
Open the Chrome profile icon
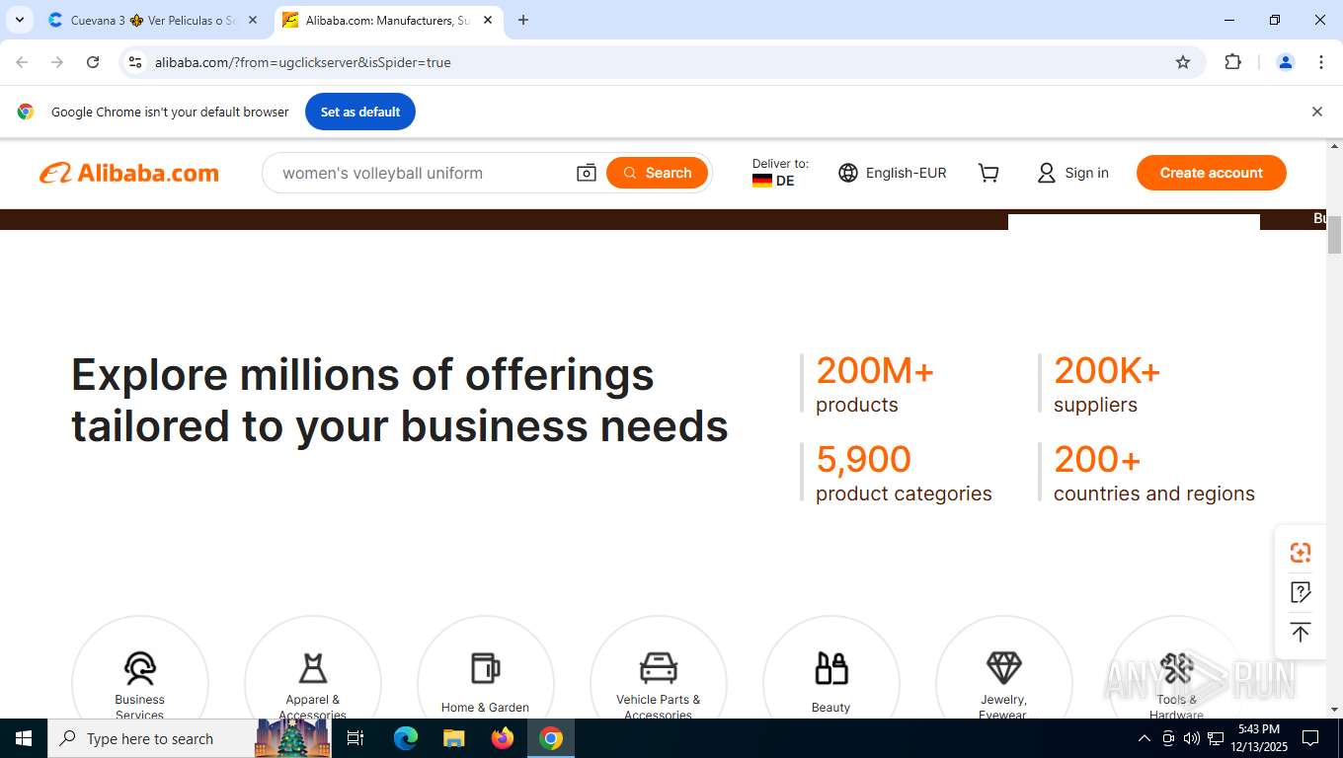(1286, 62)
